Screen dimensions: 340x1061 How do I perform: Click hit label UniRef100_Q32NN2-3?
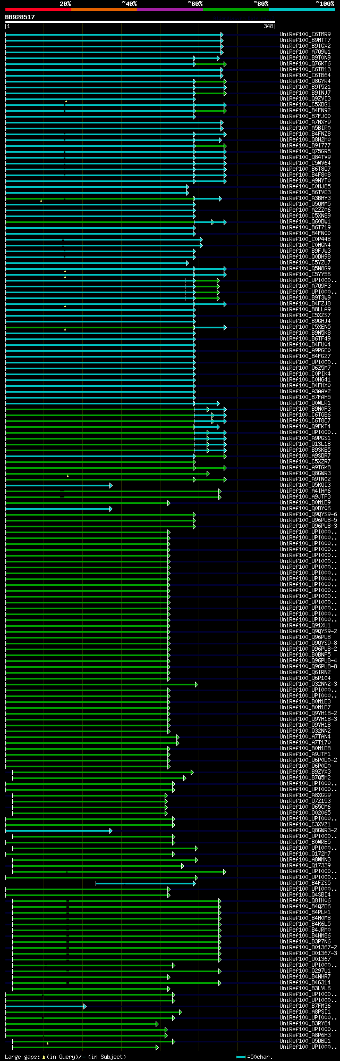coord(309,684)
